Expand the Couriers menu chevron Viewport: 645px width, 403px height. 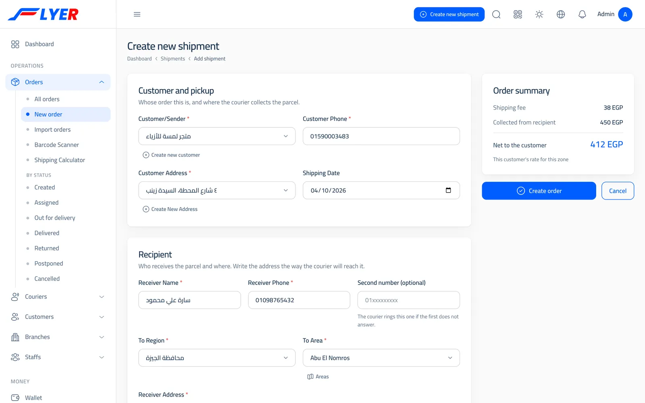pyautogui.click(x=102, y=297)
